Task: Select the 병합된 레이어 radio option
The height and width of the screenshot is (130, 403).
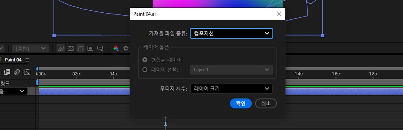Action: [x=145, y=60]
